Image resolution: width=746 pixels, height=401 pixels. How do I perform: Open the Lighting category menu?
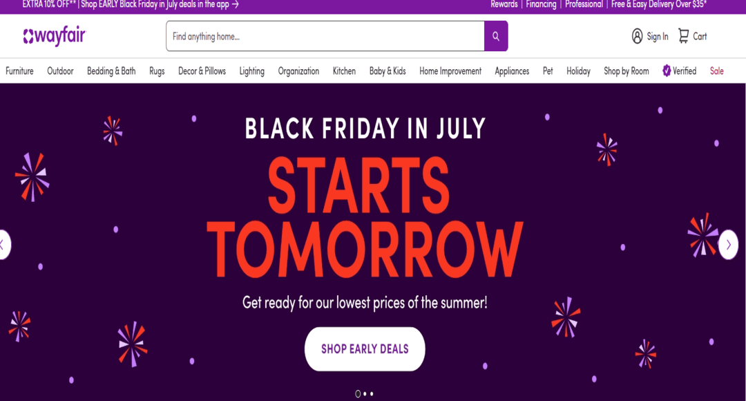click(x=252, y=71)
